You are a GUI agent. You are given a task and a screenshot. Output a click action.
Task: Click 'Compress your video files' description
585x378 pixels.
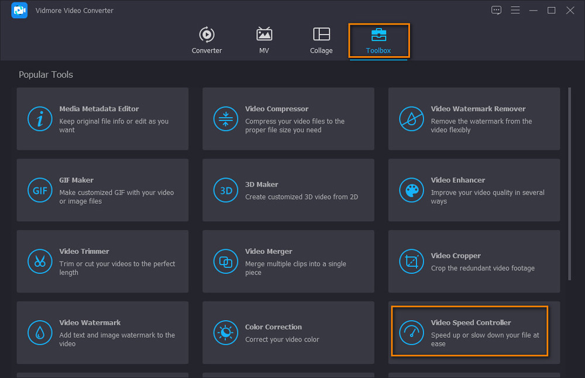coord(295,125)
